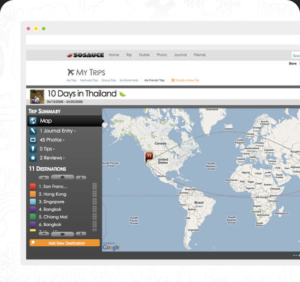Expand the 1 Journal Entry item
Screen dimensions: 300x282
pos(58,131)
